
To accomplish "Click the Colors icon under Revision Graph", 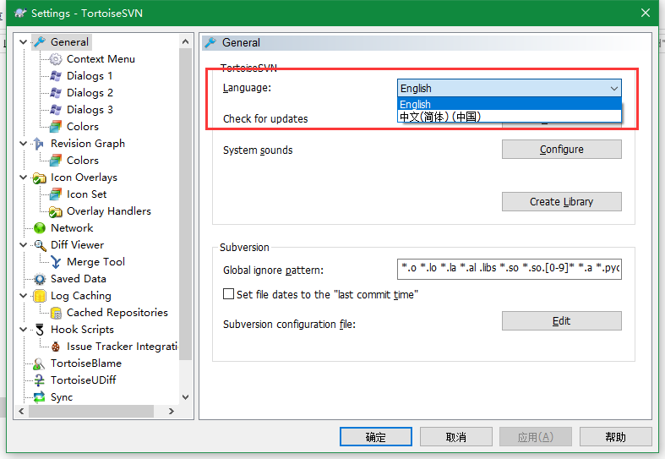I will pos(56,161).
